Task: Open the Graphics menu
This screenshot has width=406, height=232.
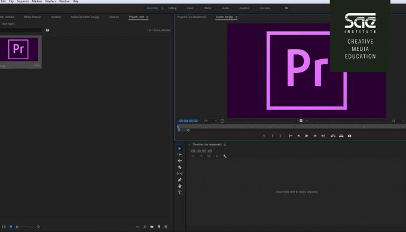Action: click(50, 1)
